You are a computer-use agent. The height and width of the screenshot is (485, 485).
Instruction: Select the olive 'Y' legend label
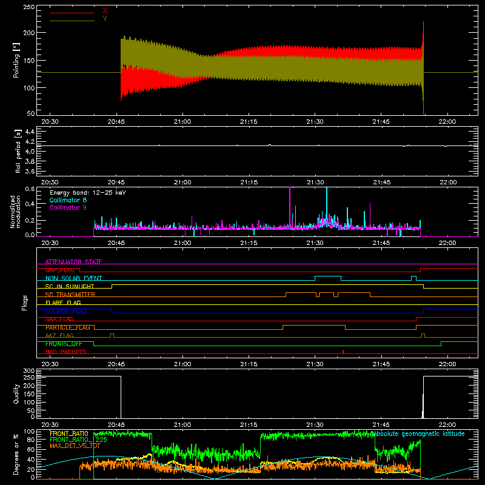click(105, 19)
